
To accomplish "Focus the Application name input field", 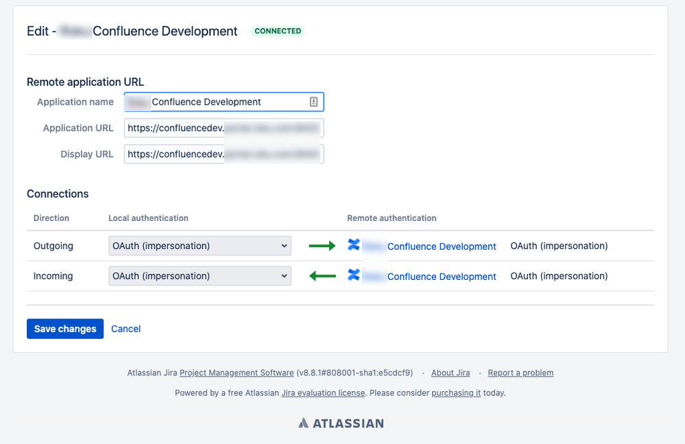I will (x=224, y=102).
